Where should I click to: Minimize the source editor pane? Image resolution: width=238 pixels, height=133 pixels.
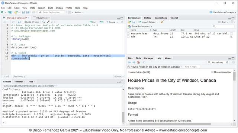tap(118, 18)
